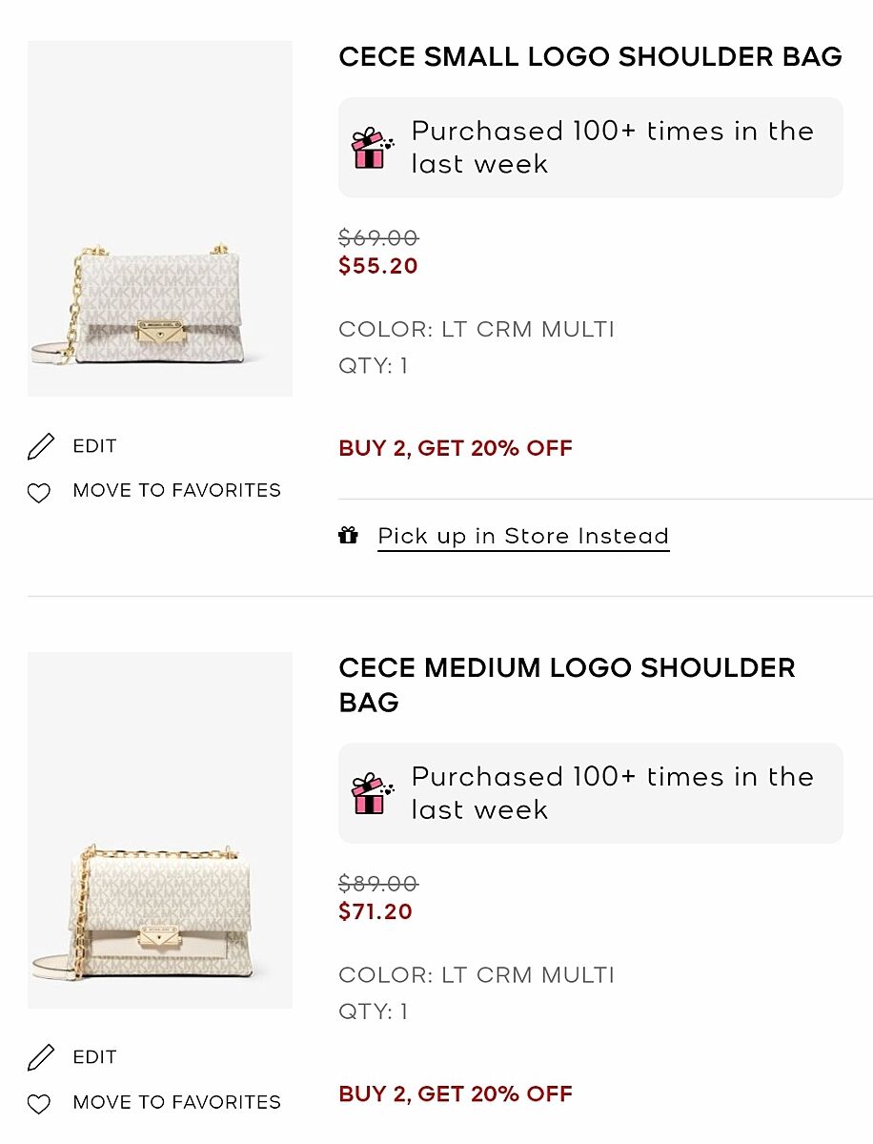Click pencil edit icon for Cece Medium bag
Image resolution: width=873 pixels, height=1144 pixels.
pyautogui.click(x=41, y=1057)
